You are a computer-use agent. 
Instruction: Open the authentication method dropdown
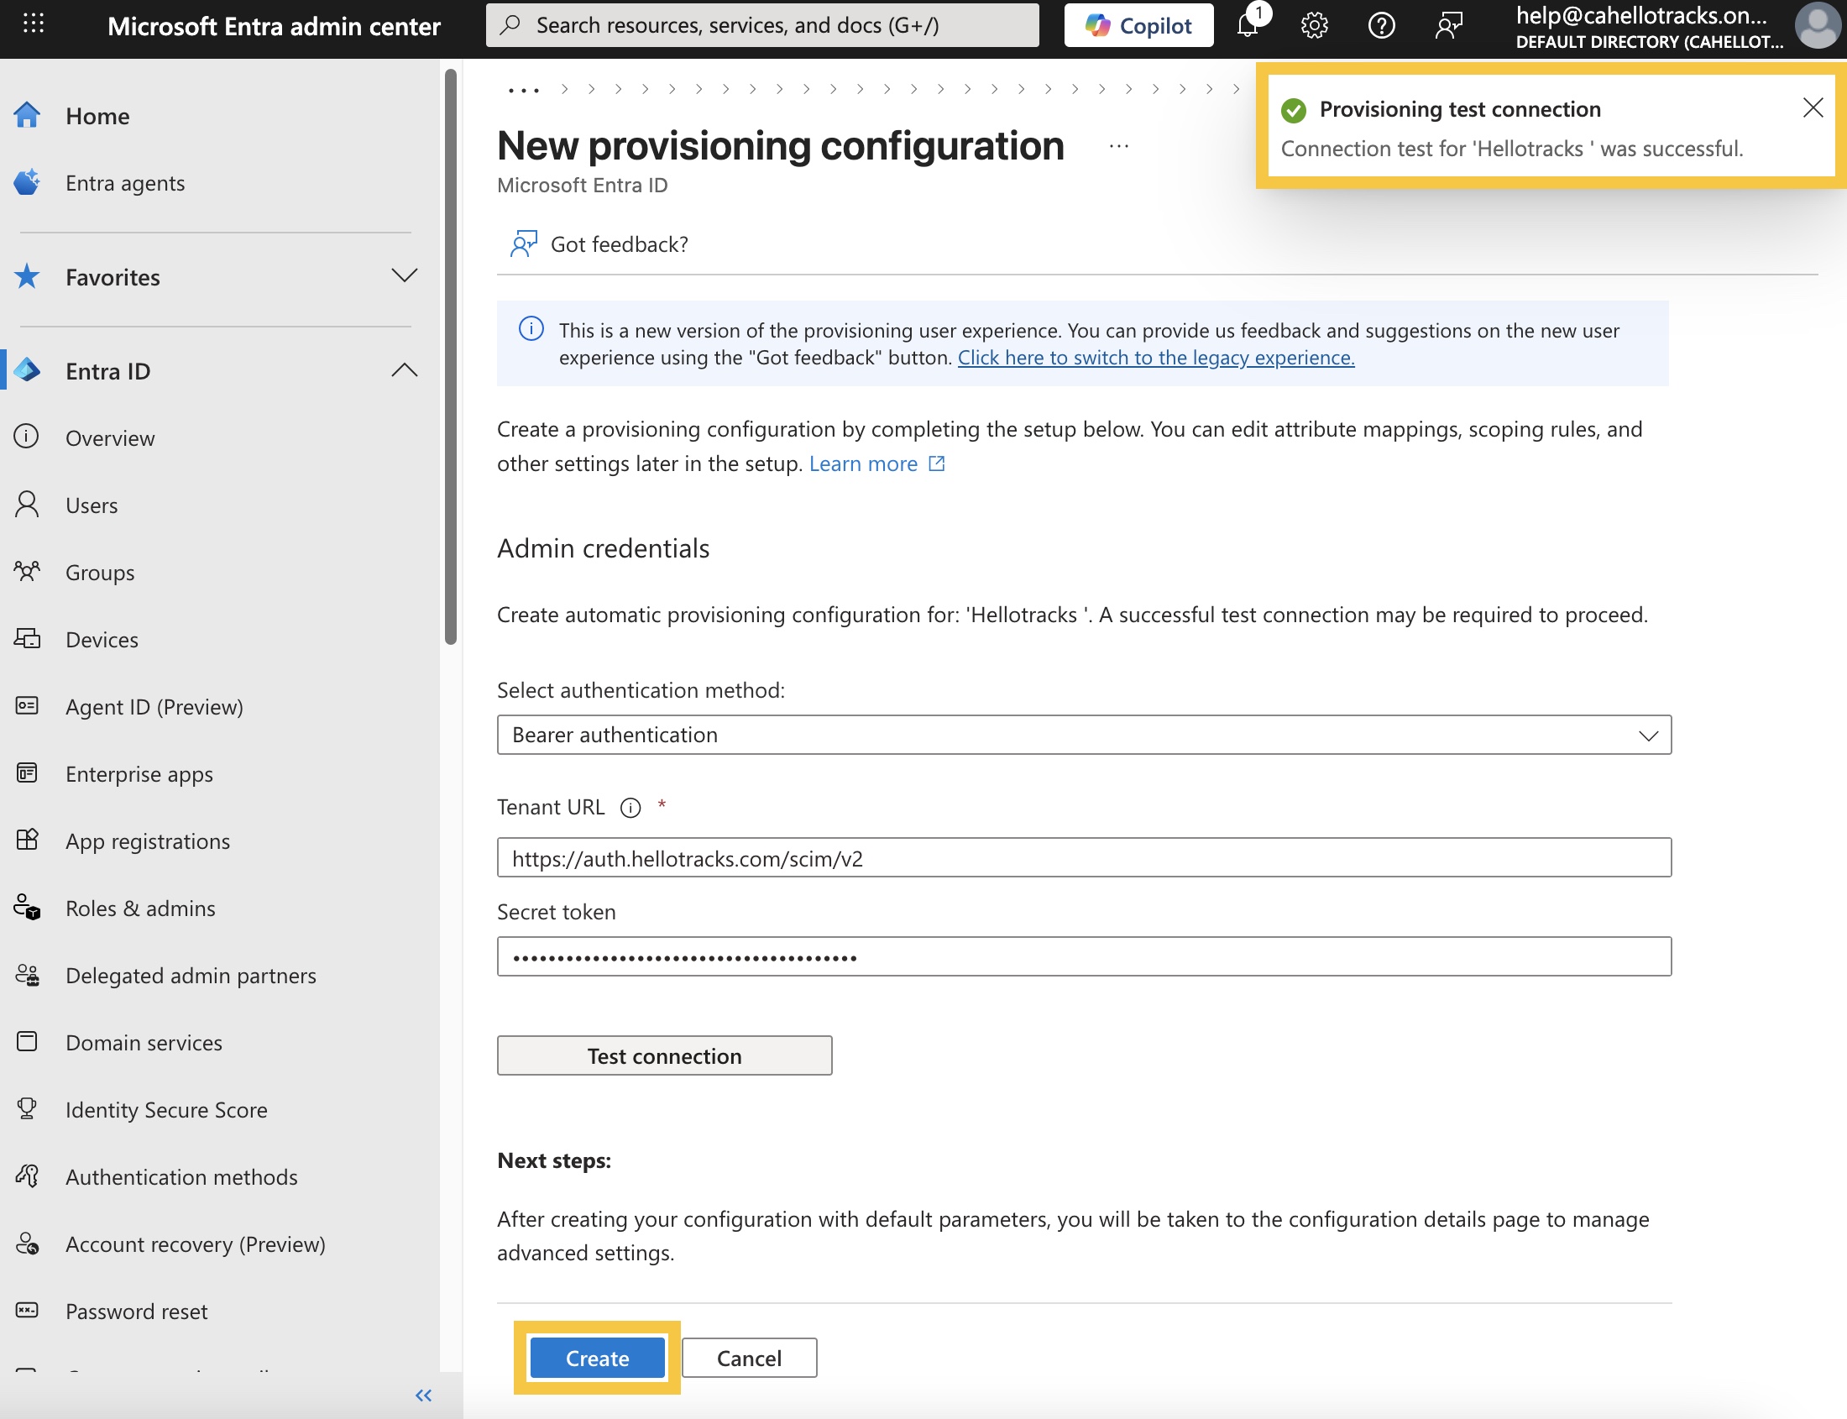coord(1084,735)
